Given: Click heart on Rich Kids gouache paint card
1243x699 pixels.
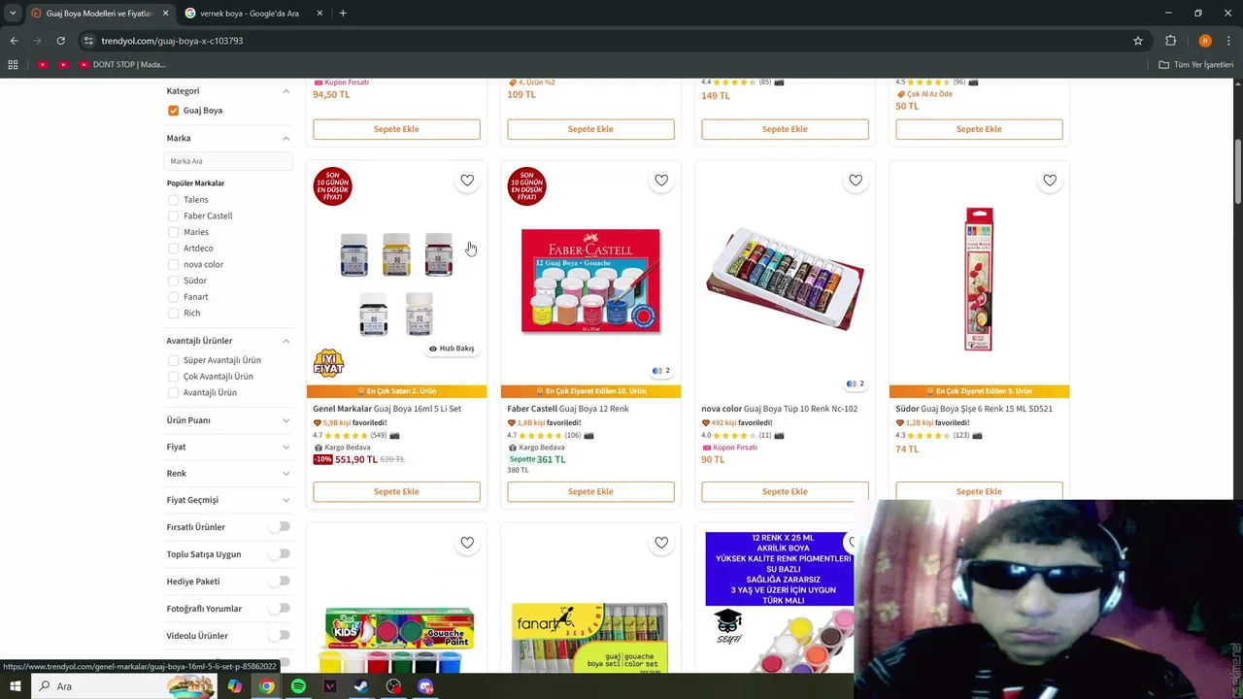Looking at the screenshot, I should click(x=467, y=543).
